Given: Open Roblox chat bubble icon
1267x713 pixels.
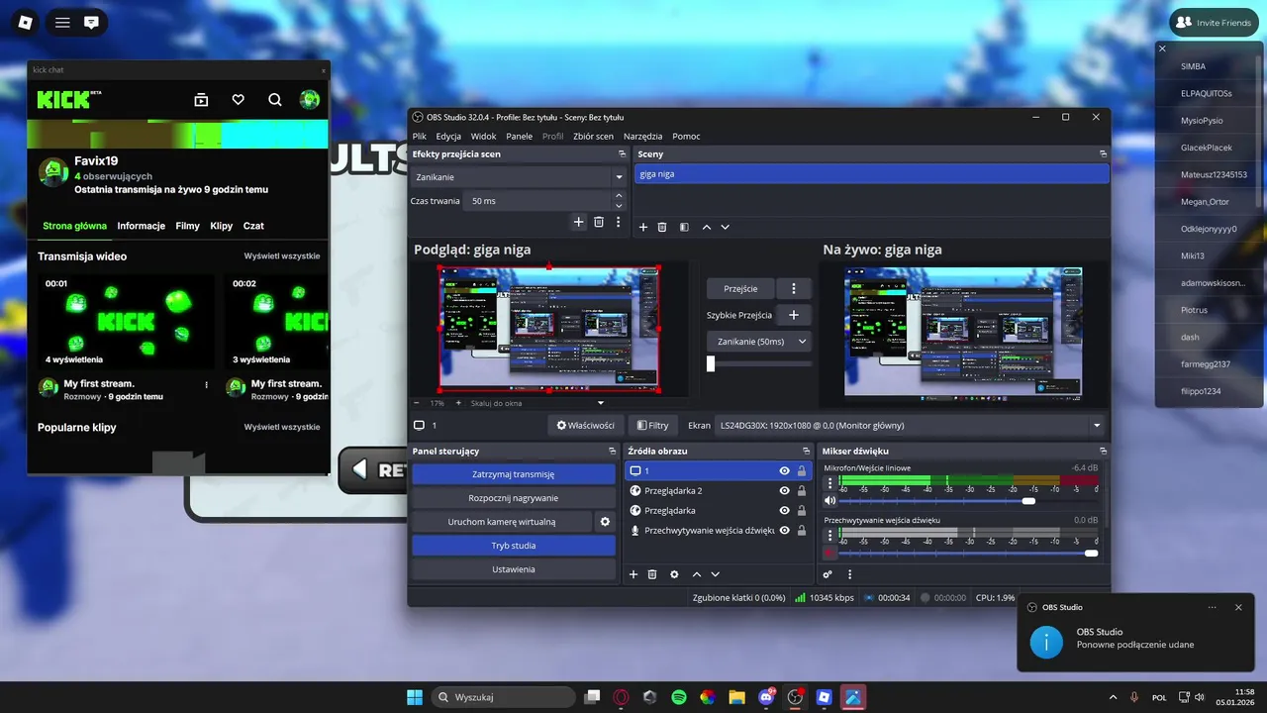Looking at the screenshot, I should pyautogui.click(x=91, y=22).
